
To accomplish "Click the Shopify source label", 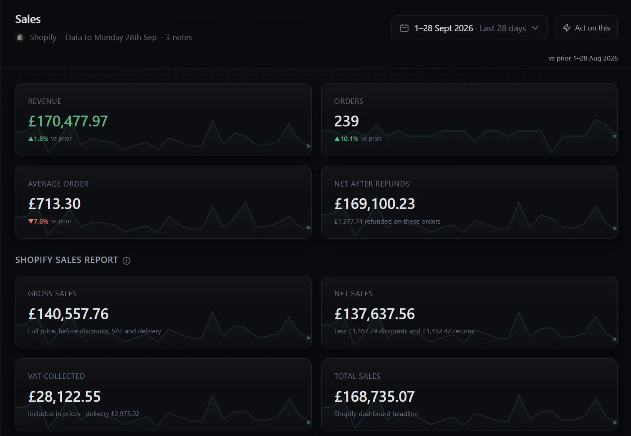I will pyautogui.click(x=43, y=37).
